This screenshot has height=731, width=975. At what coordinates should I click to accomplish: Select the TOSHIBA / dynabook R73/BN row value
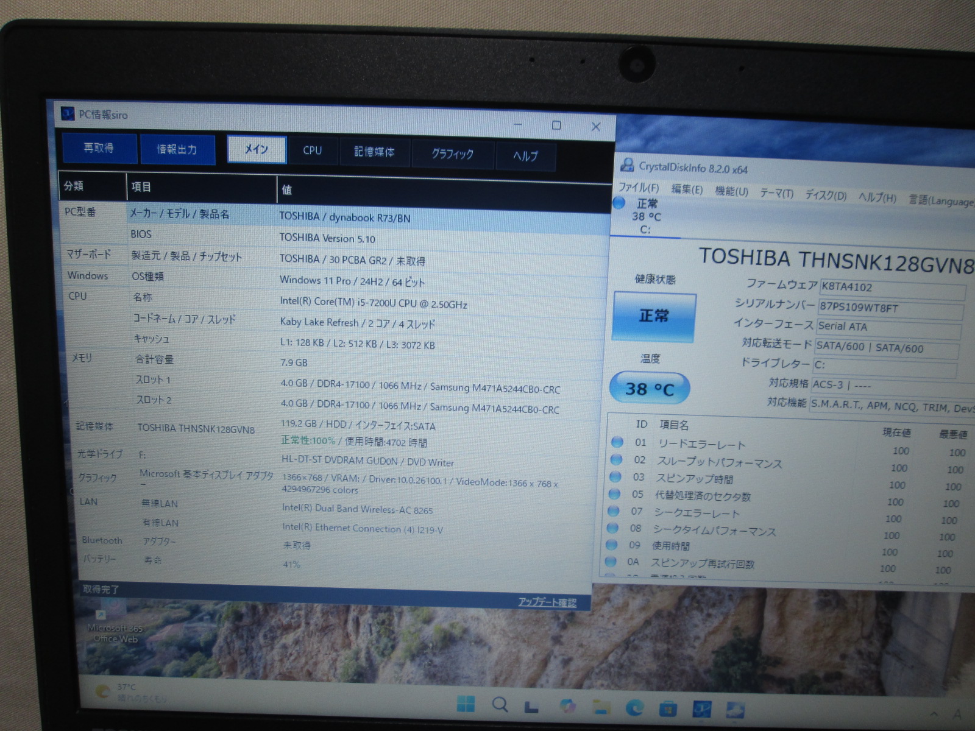click(345, 217)
